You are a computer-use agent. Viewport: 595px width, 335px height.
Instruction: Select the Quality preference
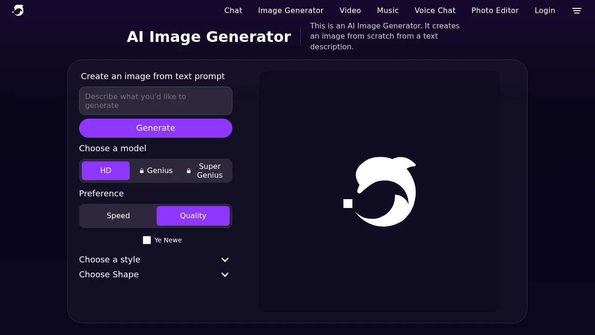193,215
